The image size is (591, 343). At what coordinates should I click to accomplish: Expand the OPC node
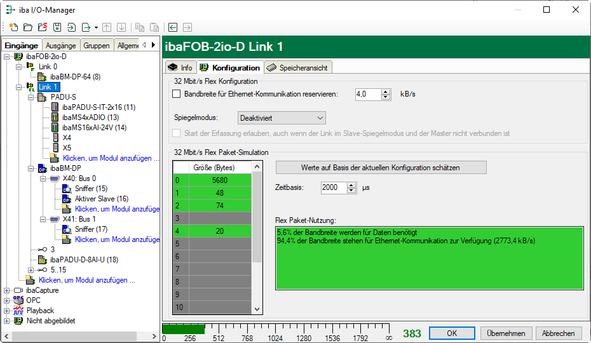tap(7, 301)
